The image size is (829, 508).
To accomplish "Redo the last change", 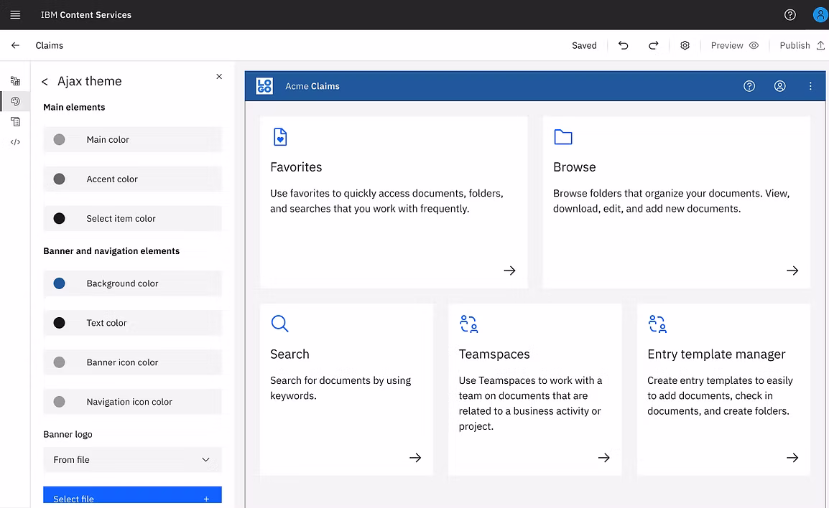I will (x=654, y=45).
